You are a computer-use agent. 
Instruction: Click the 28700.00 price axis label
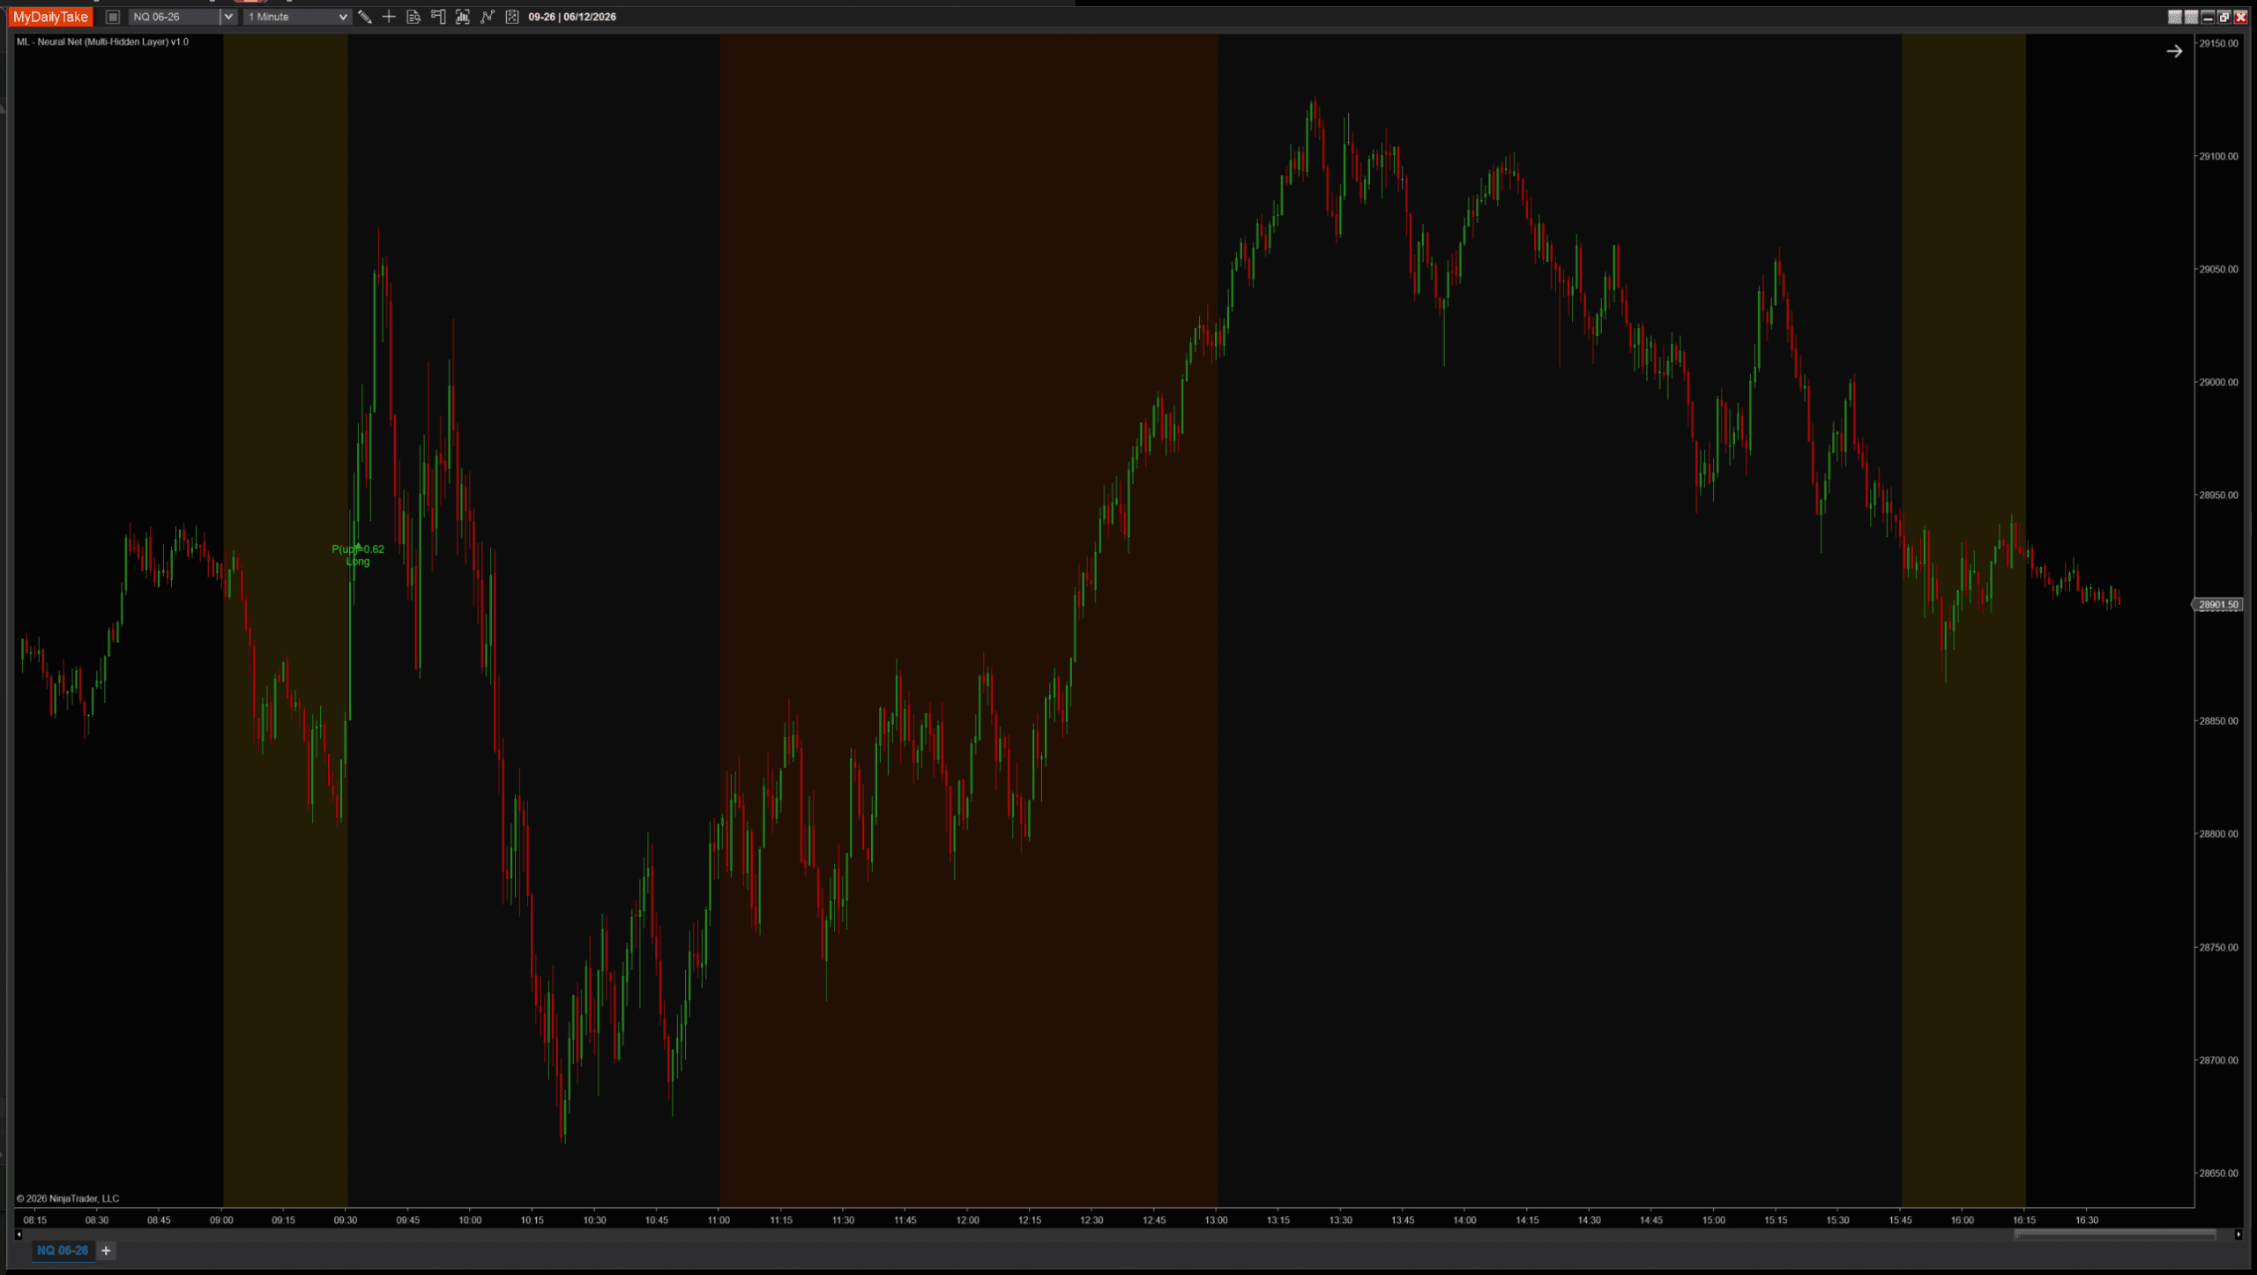click(x=2218, y=1060)
